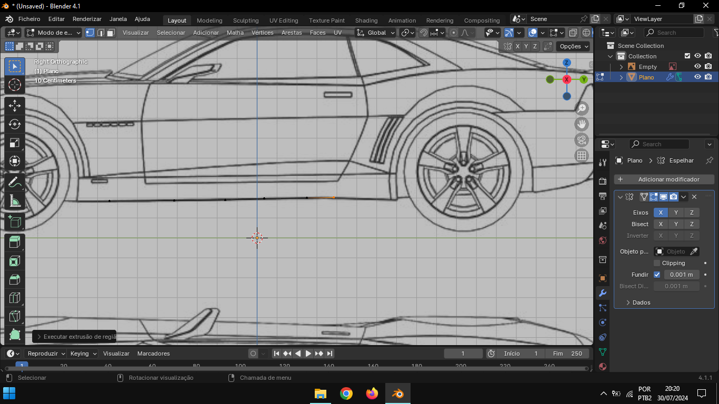Open the Reproduzir playback dropdown
Image resolution: width=719 pixels, height=404 pixels.
coord(46,353)
